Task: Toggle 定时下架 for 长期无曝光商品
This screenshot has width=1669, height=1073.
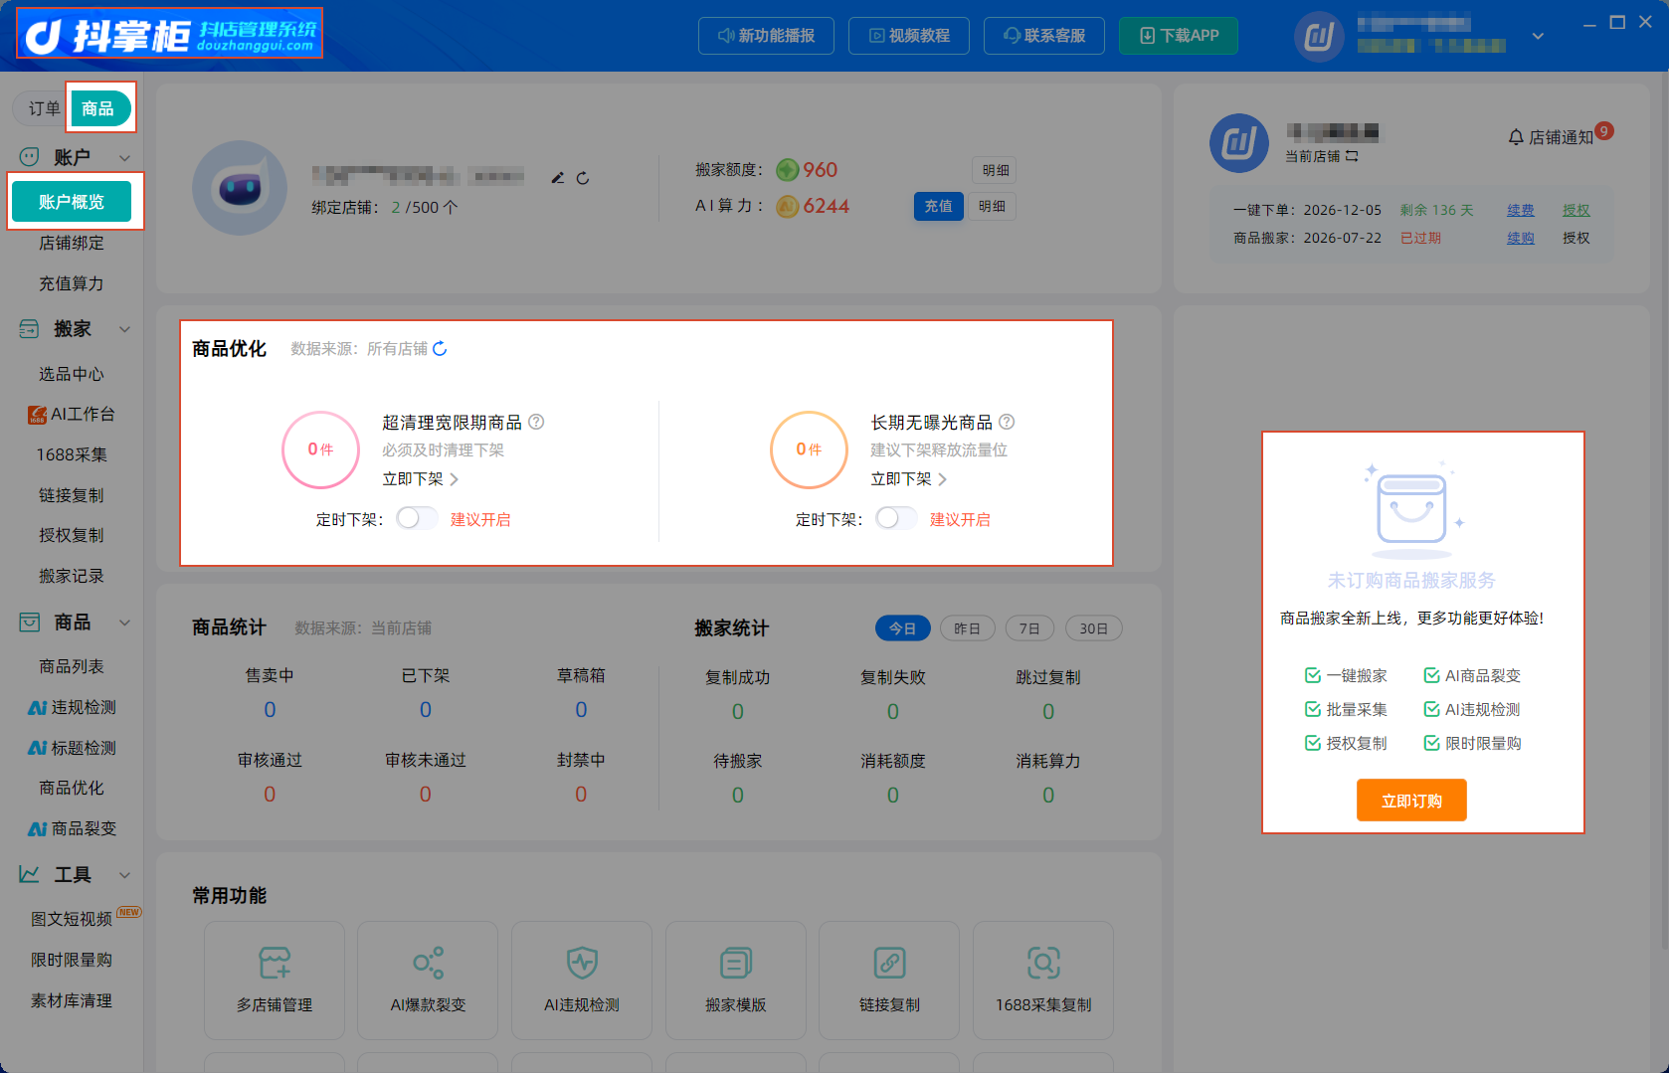Action: [x=895, y=518]
